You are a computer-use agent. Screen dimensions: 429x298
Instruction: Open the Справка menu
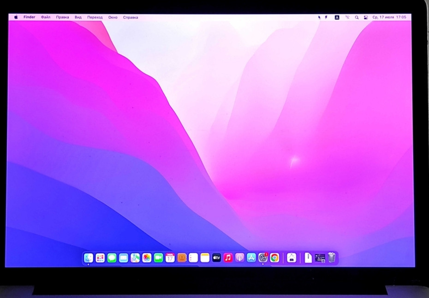130,17
